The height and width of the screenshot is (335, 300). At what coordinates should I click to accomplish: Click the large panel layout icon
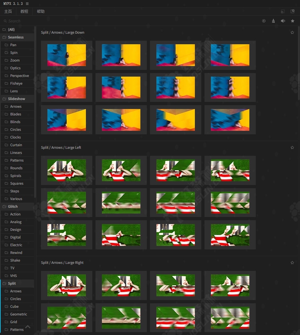[293, 11]
